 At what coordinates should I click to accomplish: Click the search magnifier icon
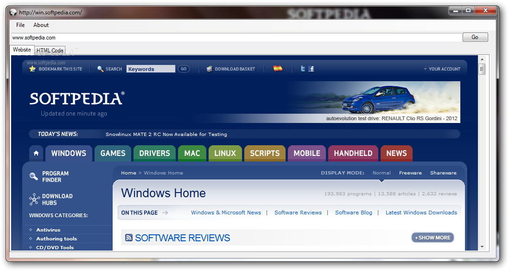(100, 69)
